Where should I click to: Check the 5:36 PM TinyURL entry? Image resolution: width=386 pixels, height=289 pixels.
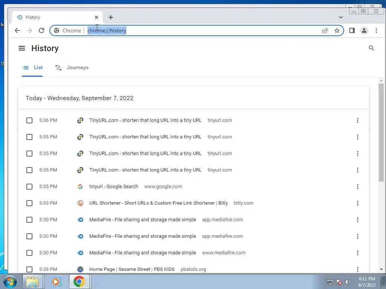[x=29, y=120]
